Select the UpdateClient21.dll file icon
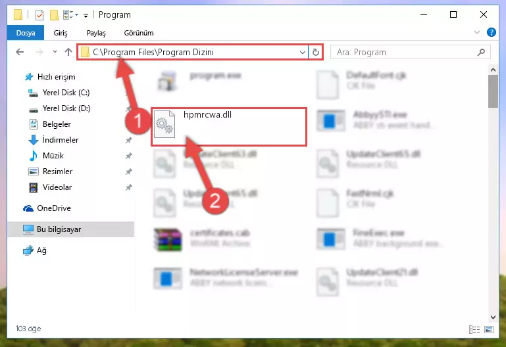 coord(328,282)
